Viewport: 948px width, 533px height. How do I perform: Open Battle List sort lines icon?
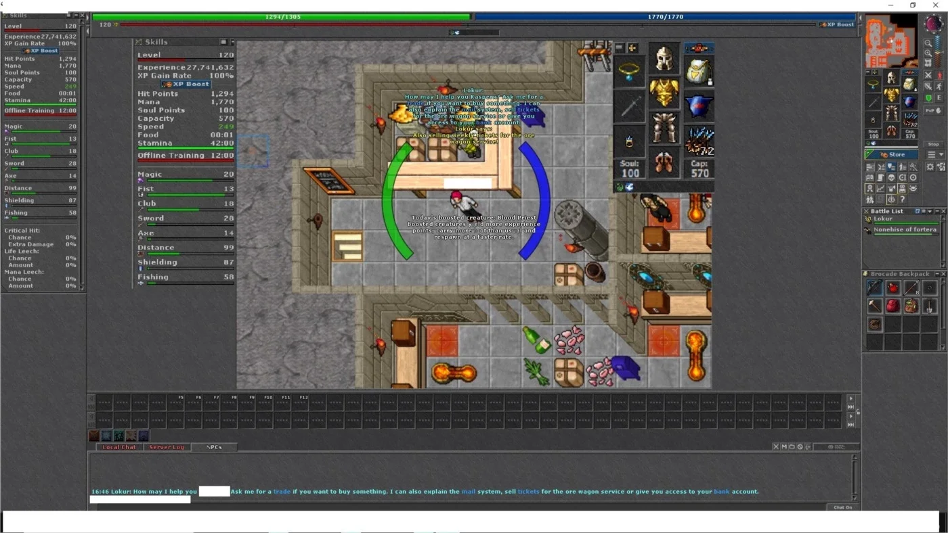[x=924, y=211]
